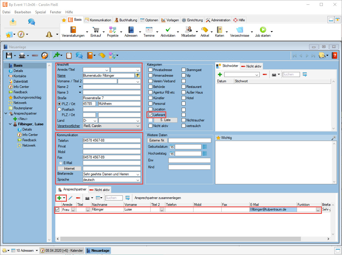Click the green plus add Stichwort icon

[x=220, y=74]
